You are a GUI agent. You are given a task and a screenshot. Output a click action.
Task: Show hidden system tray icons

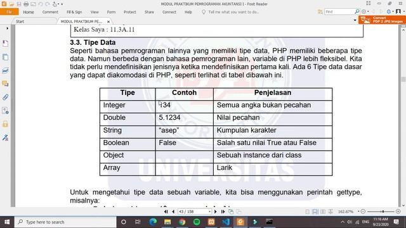pos(343,222)
